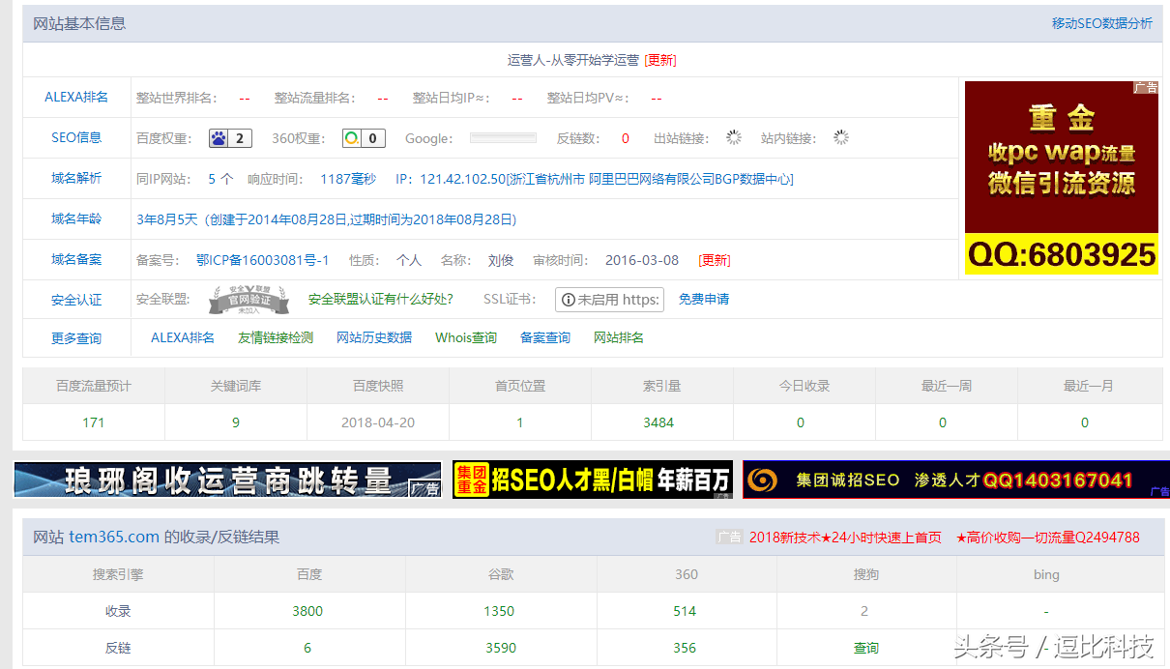Click 查询 link in Sogou backlink cell

pyautogui.click(x=866, y=648)
